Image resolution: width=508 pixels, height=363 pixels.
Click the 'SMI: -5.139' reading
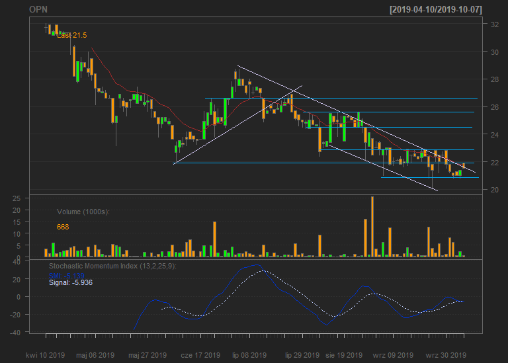[66, 276]
